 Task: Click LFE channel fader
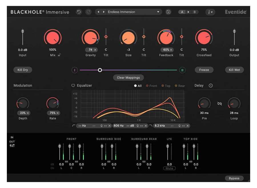(x=168, y=146)
